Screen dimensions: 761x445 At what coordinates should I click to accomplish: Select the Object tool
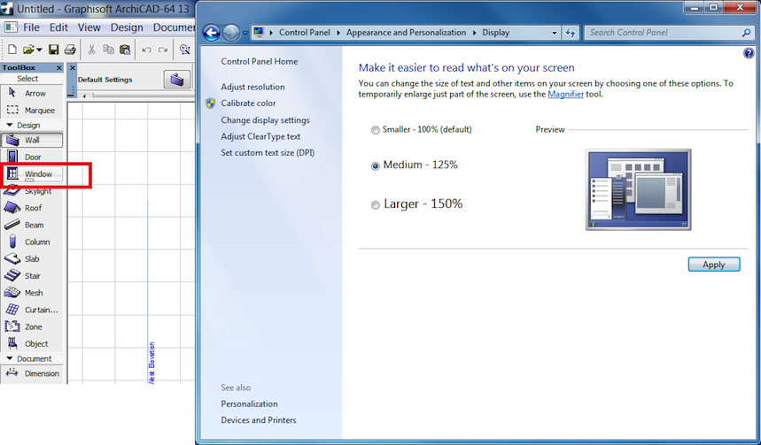(x=32, y=343)
